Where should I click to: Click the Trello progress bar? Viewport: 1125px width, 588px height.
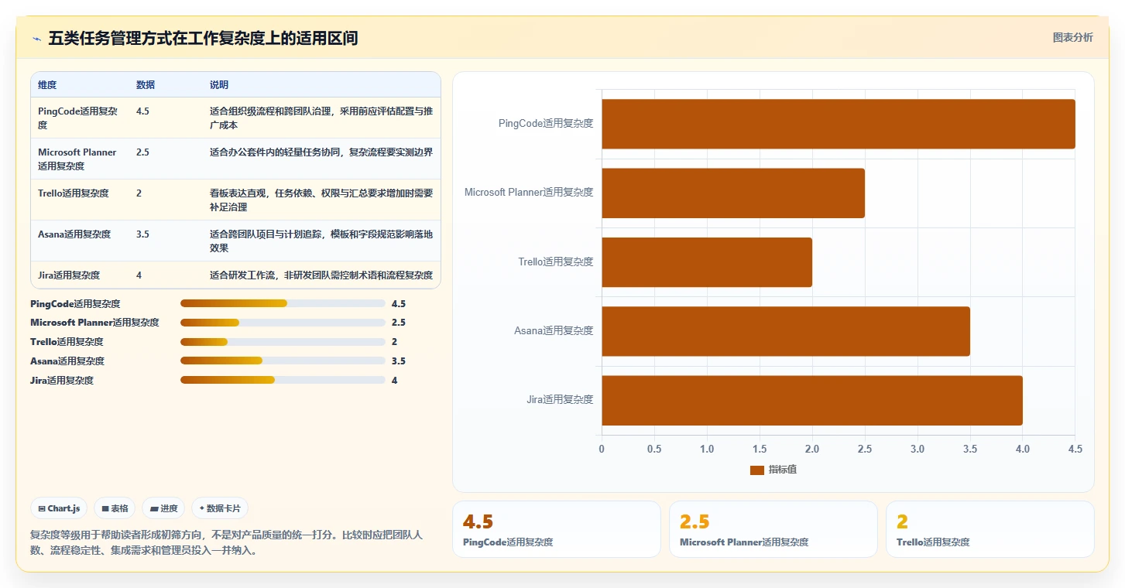point(283,342)
